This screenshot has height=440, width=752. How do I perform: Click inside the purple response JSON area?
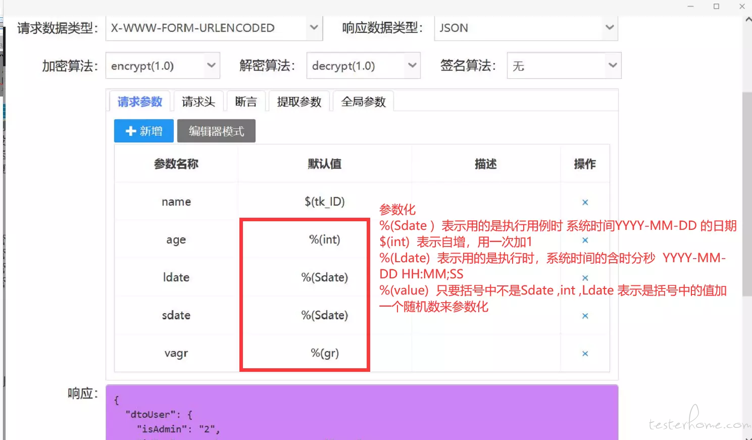(362, 412)
